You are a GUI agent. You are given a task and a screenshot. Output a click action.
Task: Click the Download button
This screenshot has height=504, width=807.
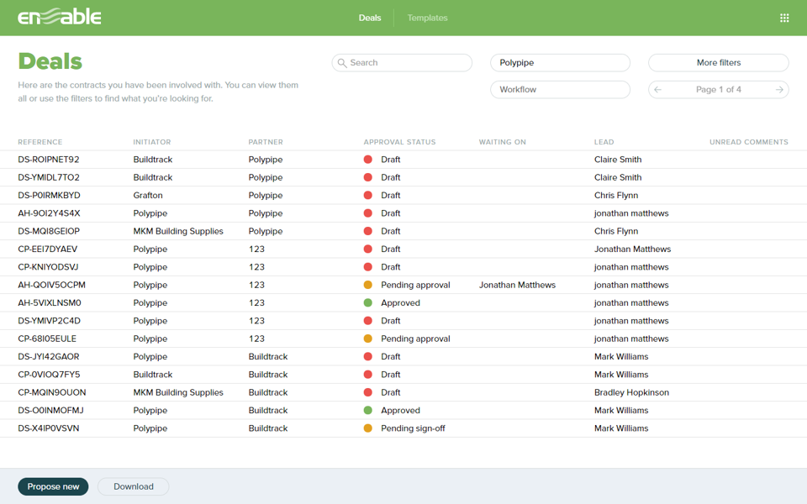(x=133, y=486)
